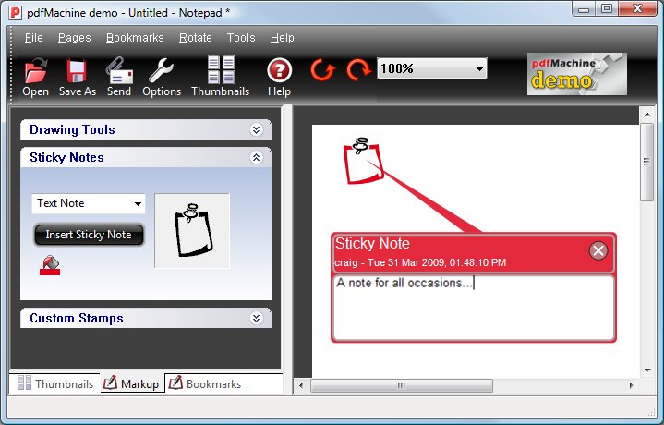
Task: Switch to the Thumbnails tab at bottom
Action: [55, 383]
